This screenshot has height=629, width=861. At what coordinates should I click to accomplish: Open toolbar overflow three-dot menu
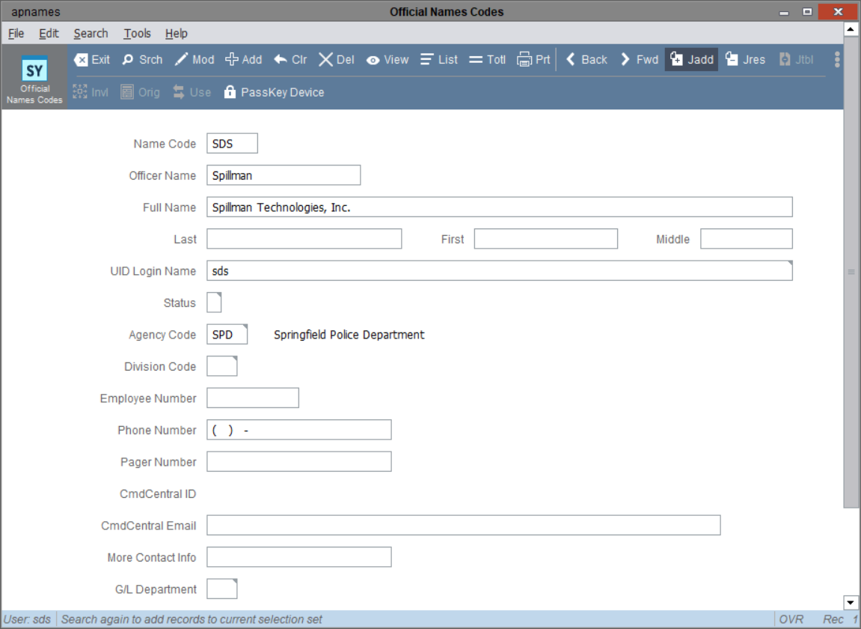(837, 59)
